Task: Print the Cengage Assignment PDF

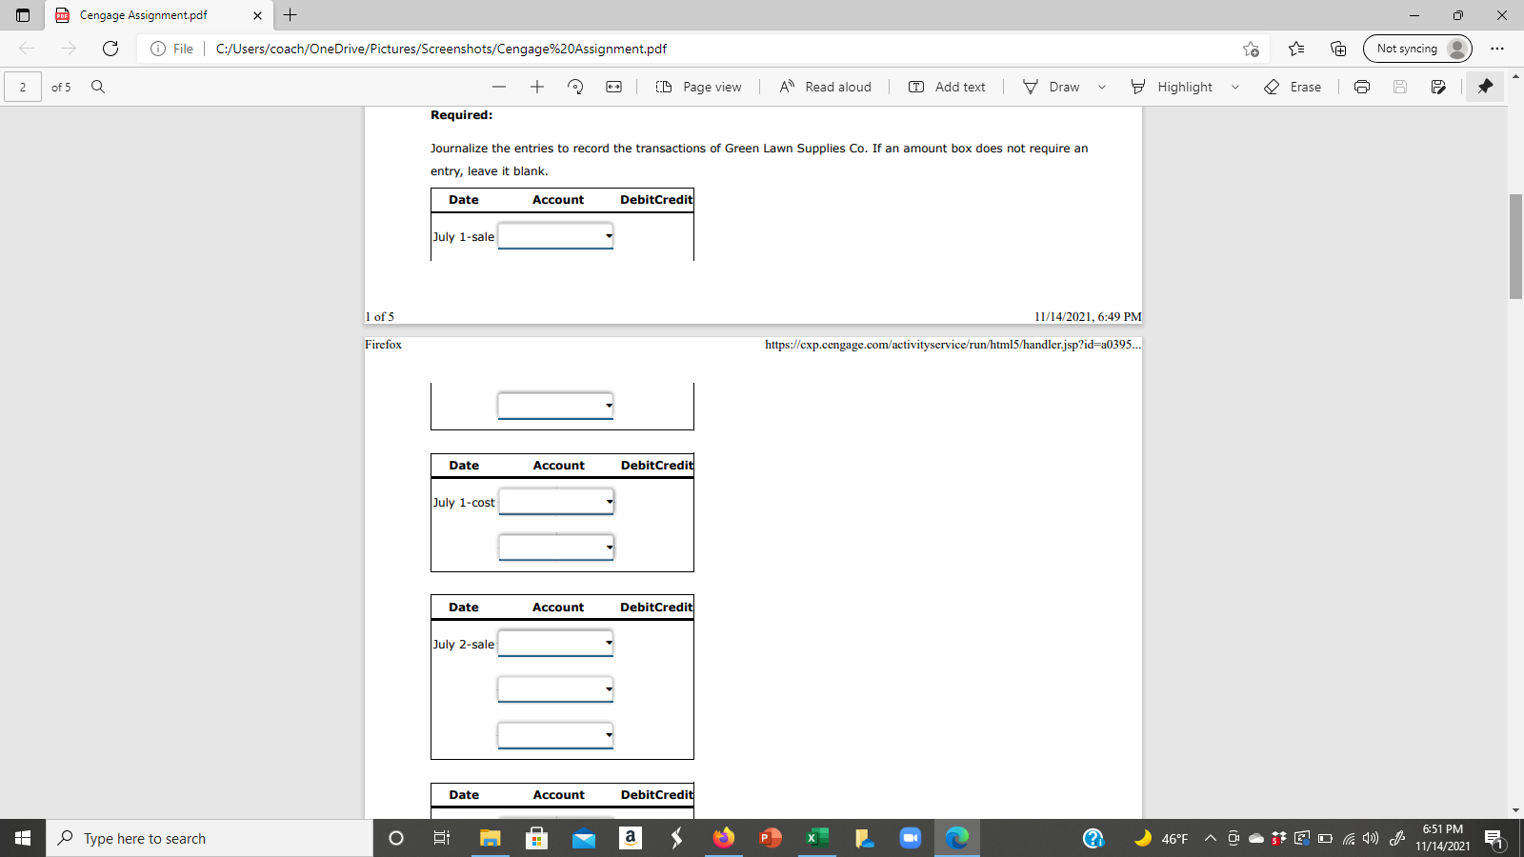Action: tap(1362, 87)
